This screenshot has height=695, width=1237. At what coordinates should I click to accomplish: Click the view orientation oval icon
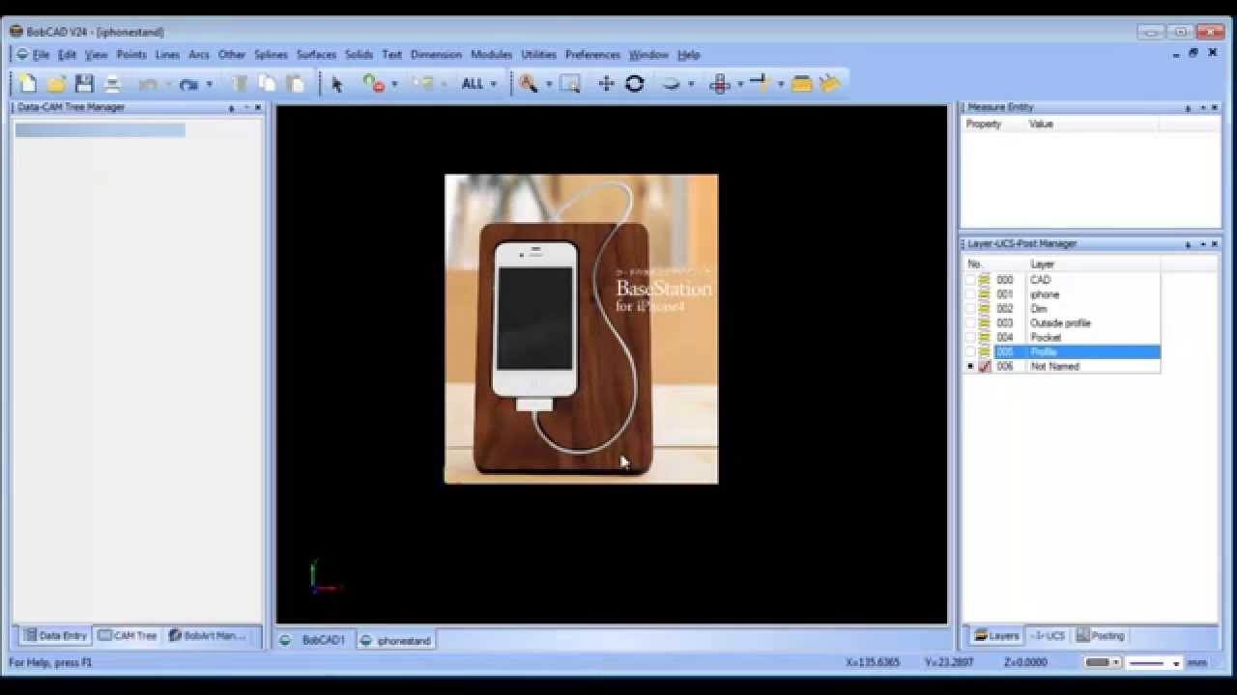click(671, 84)
